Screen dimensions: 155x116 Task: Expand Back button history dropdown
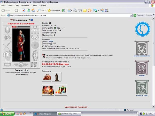click(x=12, y=11)
